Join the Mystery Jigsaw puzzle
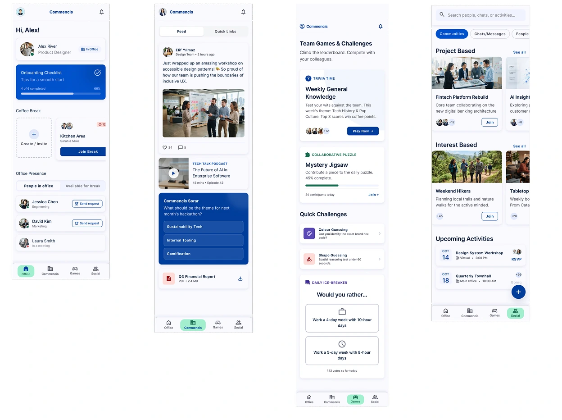 [x=374, y=195]
